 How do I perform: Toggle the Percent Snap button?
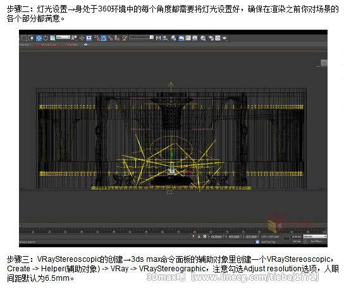tap(111, 38)
